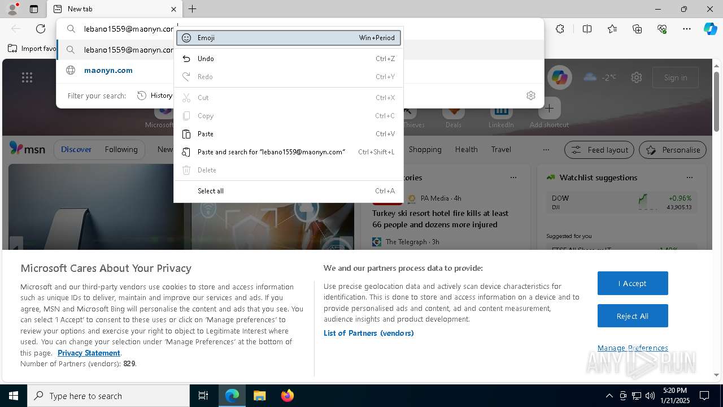Open the Manage Preferences link

point(633,348)
